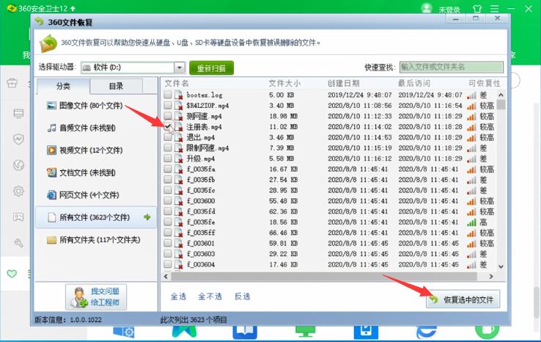Click the 未登录 login text

coord(449,10)
